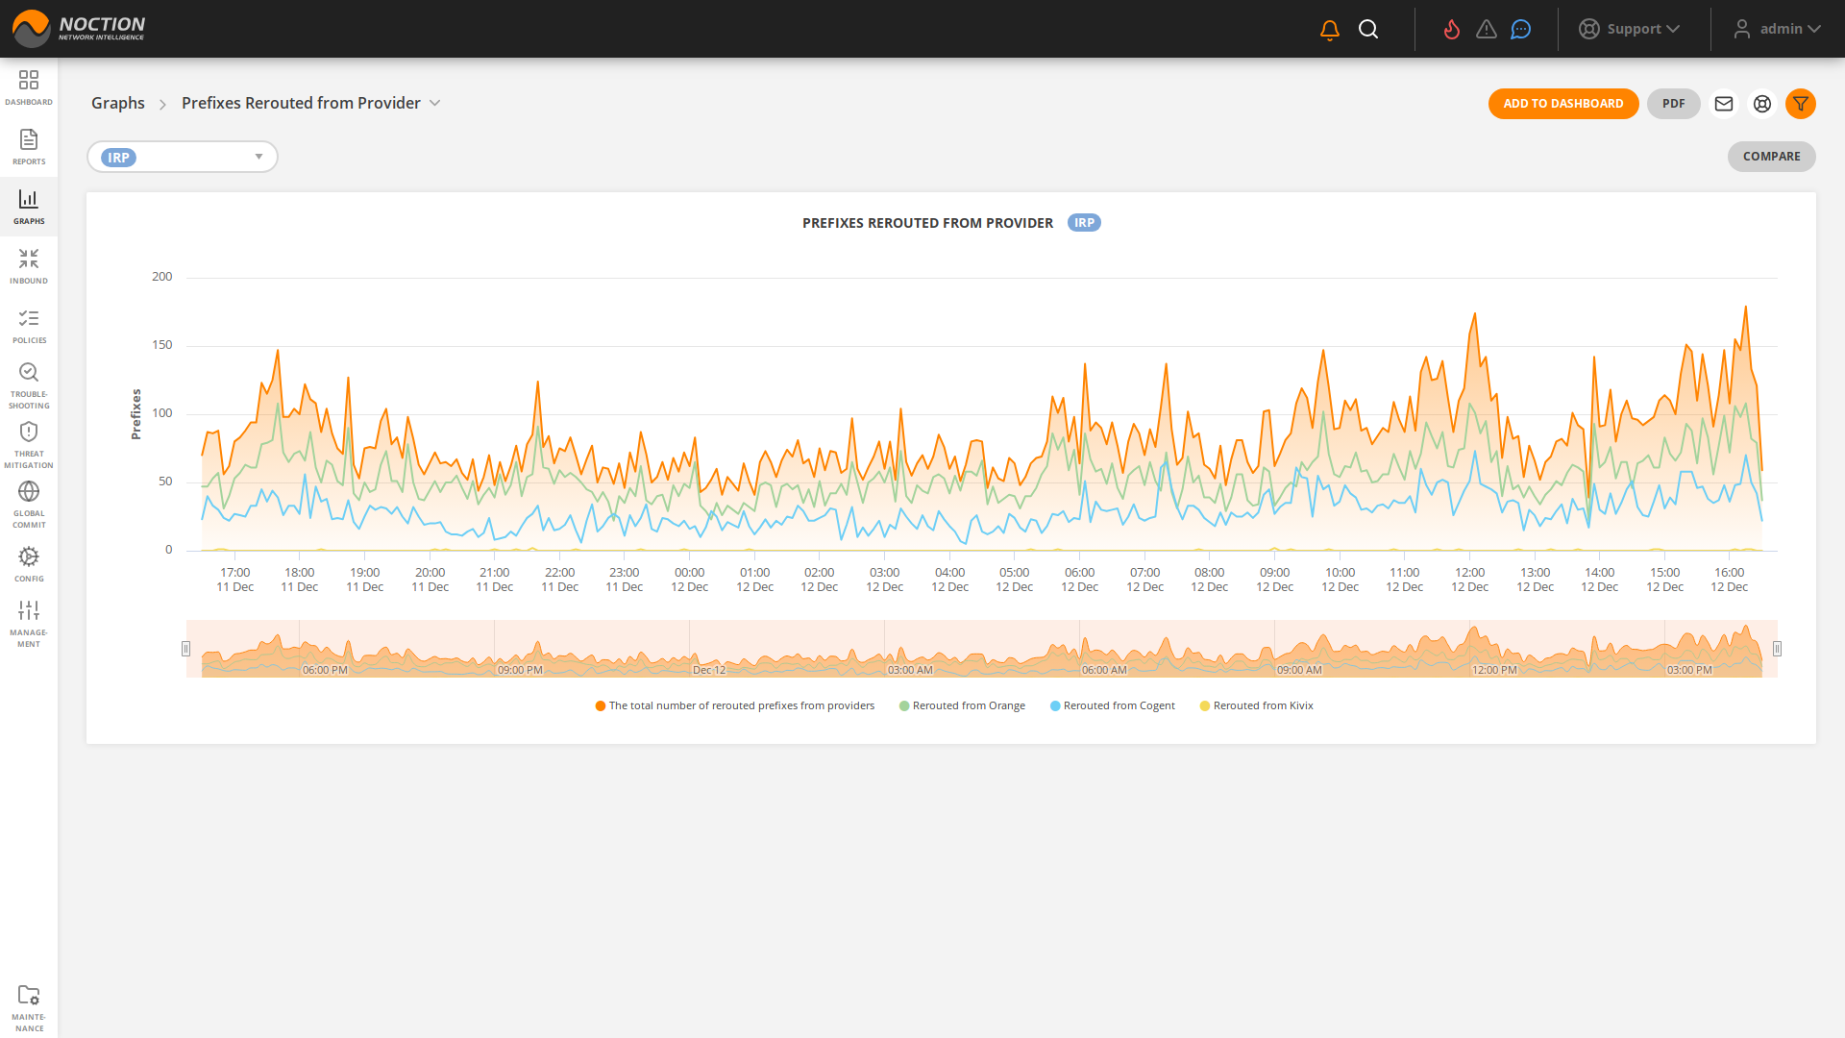Viewport: 1845px width, 1038px height.
Task: Go to Global Commit in sidebar
Action: tap(29, 502)
